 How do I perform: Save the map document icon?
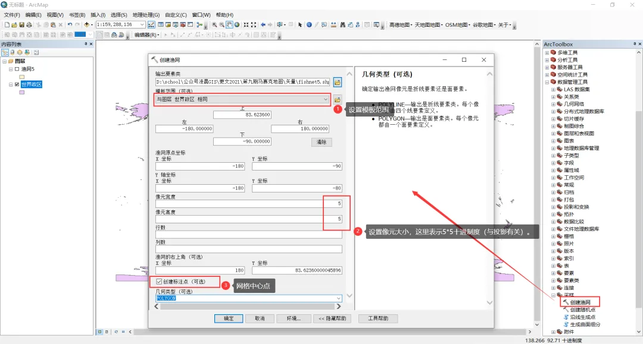22,25
